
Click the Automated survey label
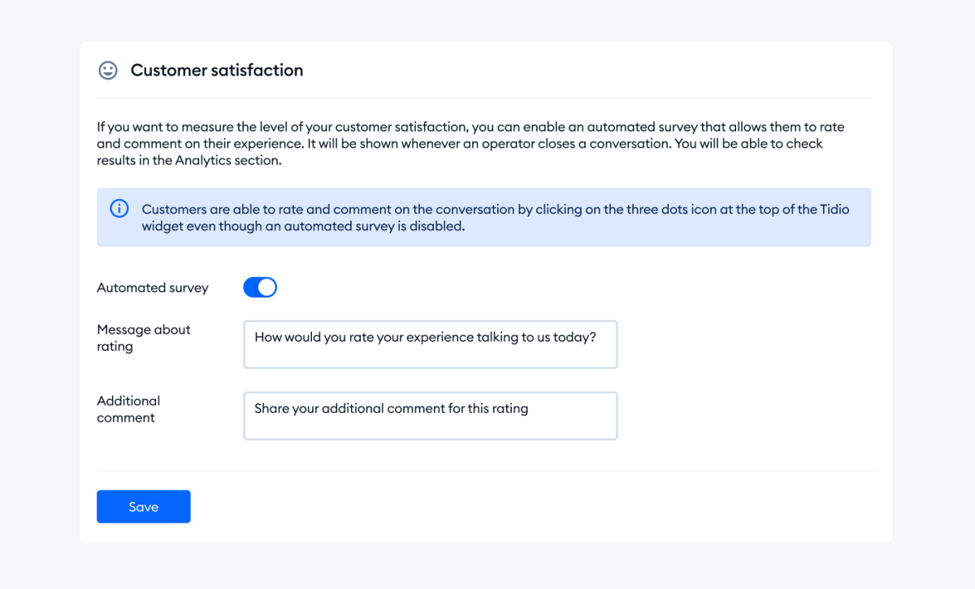click(x=153, y=287)
